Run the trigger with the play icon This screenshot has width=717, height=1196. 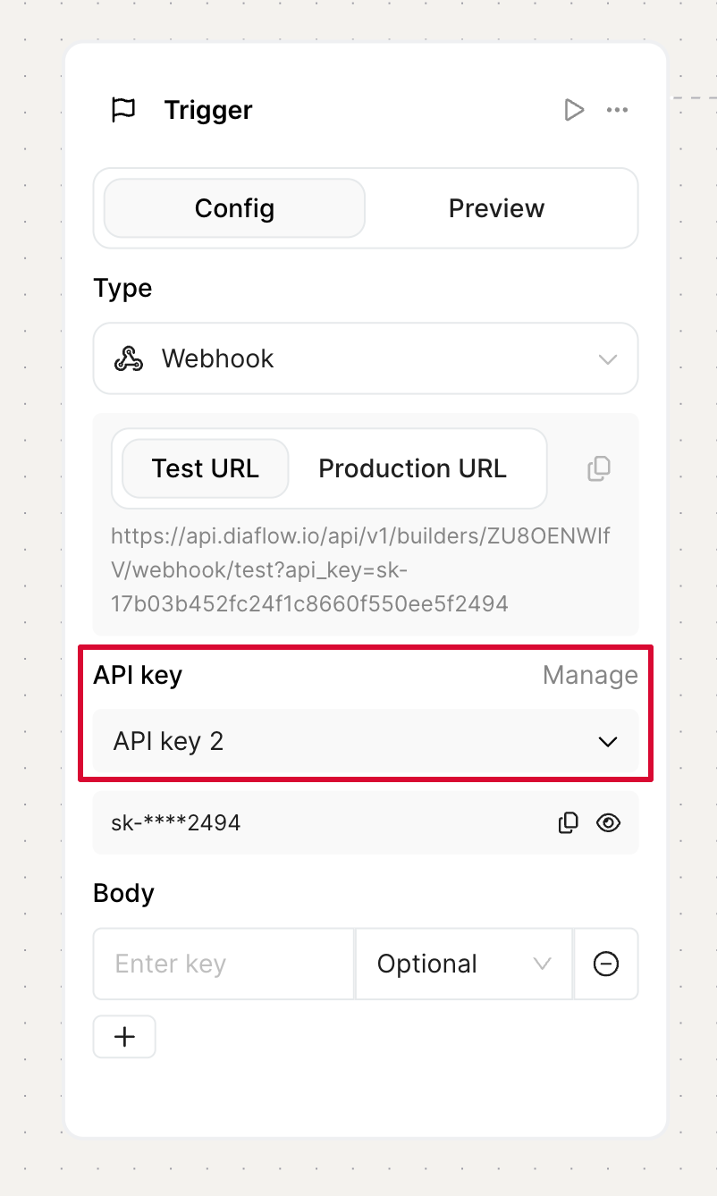coord(574,110)
